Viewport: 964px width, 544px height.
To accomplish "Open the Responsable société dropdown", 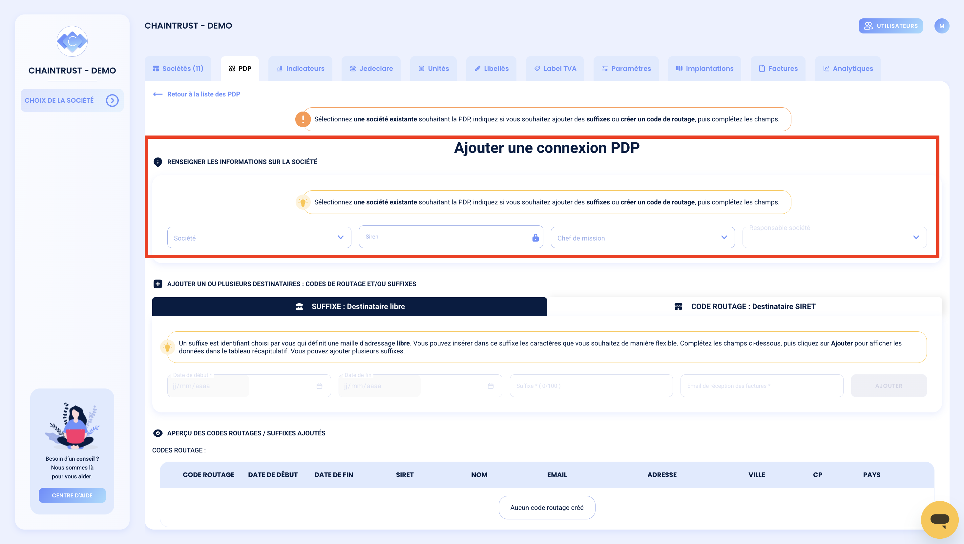I will click(x=834, y=237).
